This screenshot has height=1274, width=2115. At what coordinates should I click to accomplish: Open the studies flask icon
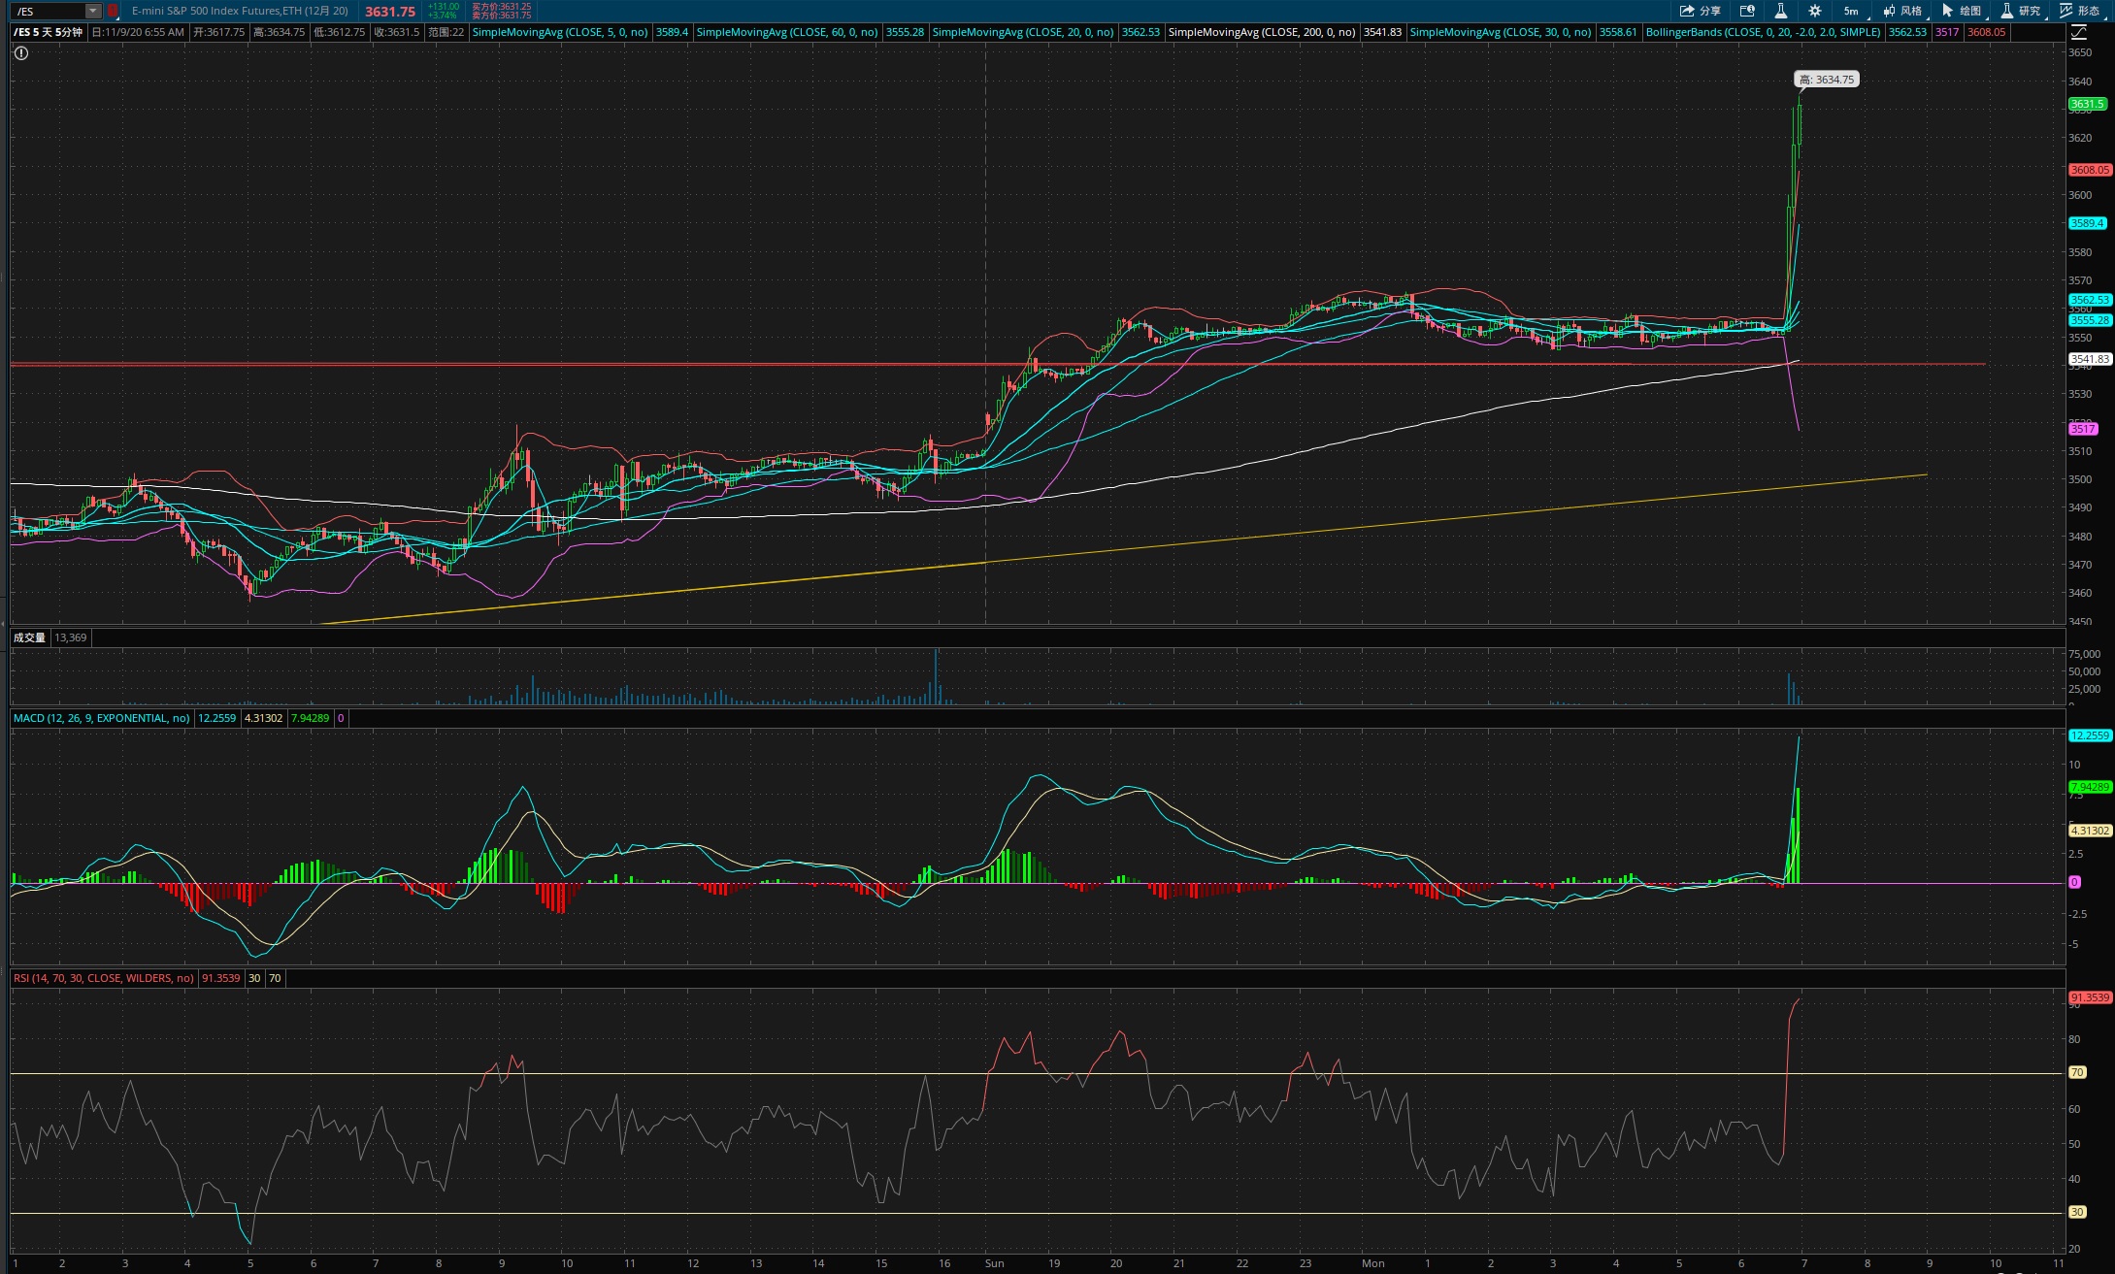pos(1781,11)
